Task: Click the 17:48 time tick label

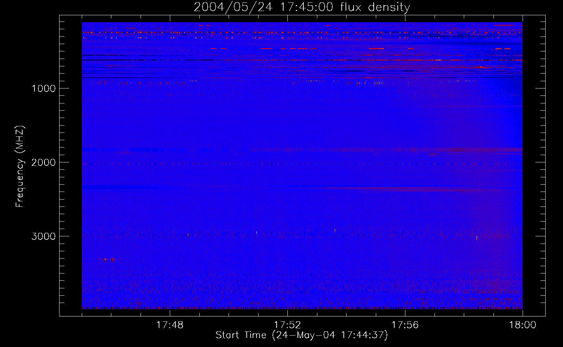Action: click(170, 325)
